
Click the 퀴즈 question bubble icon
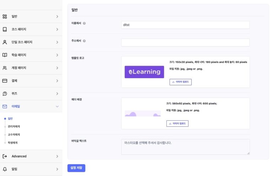[x=5, y=94]
